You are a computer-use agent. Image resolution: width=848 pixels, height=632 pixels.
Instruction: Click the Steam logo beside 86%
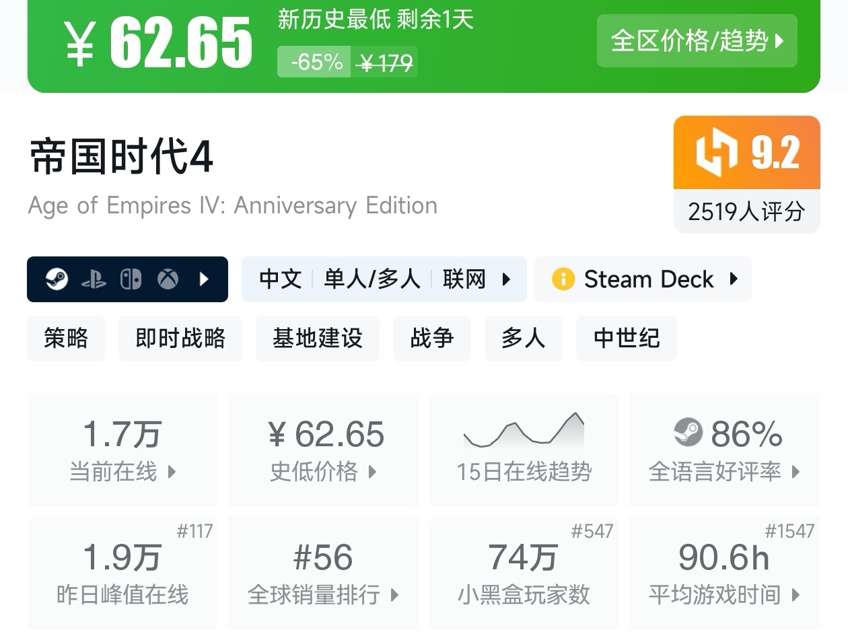[688, 433]
